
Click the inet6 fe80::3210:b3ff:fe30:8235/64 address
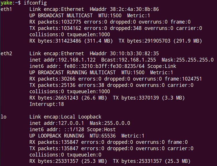tap(104, 66)
